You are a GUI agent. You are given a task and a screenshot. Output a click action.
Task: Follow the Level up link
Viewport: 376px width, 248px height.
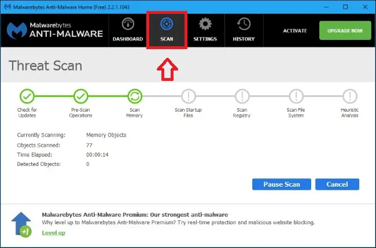coord(53,232)
